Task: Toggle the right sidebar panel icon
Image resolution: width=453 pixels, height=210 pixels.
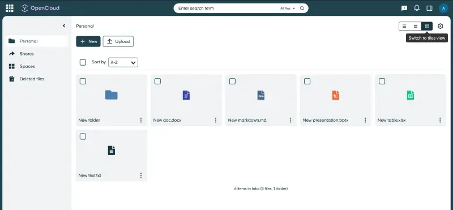Action: point(429,8)
